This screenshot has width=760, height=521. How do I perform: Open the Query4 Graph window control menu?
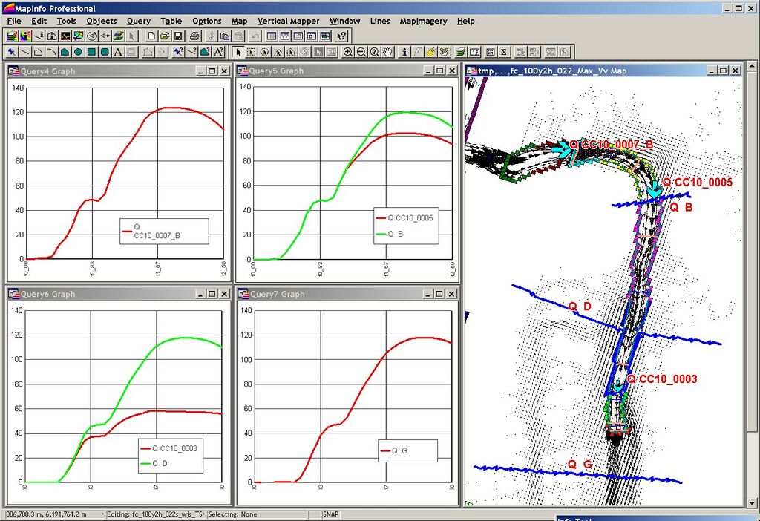point(14,71)
